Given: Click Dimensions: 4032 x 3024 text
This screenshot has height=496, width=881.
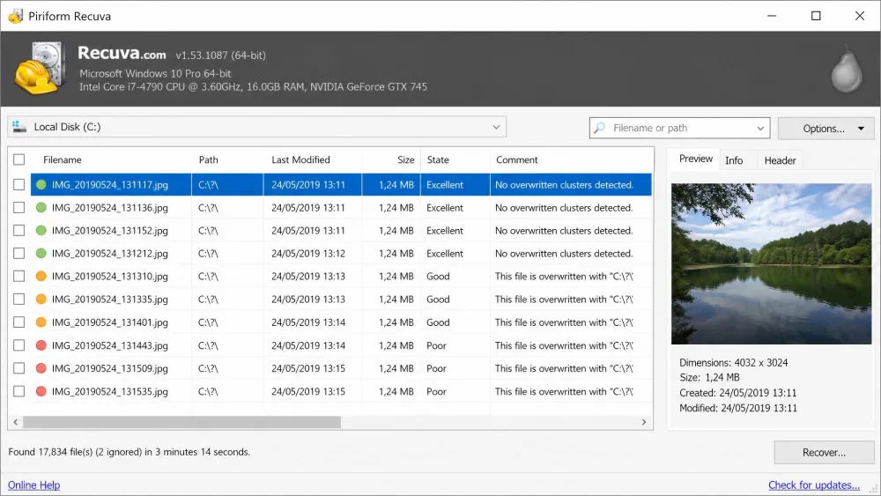Looking at the screenshot, I should [733, 363].
